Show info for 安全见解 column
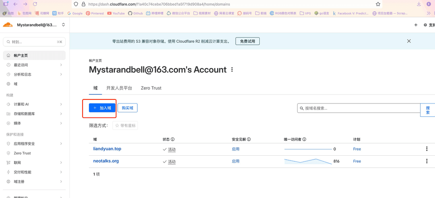Screen dimensions: 435x198 (249, 139)
